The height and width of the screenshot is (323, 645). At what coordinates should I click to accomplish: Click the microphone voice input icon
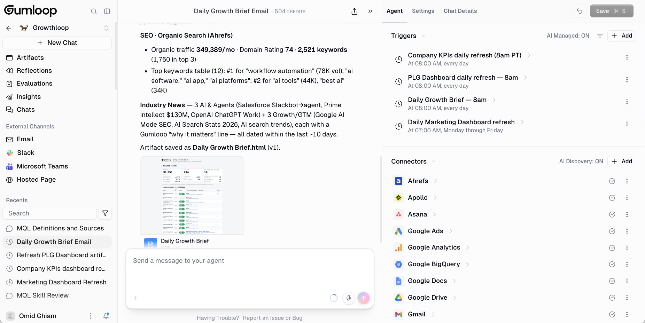pos(349,298)
